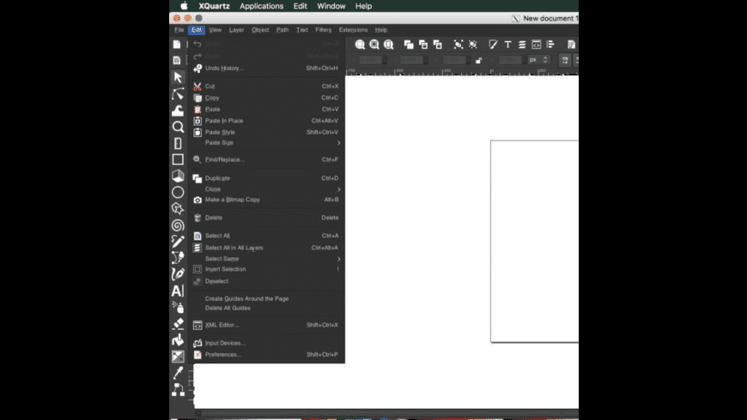This screenshot has height=420, width=747.
Task: Choose Input Devices menu entry
Action: [266, 343]
